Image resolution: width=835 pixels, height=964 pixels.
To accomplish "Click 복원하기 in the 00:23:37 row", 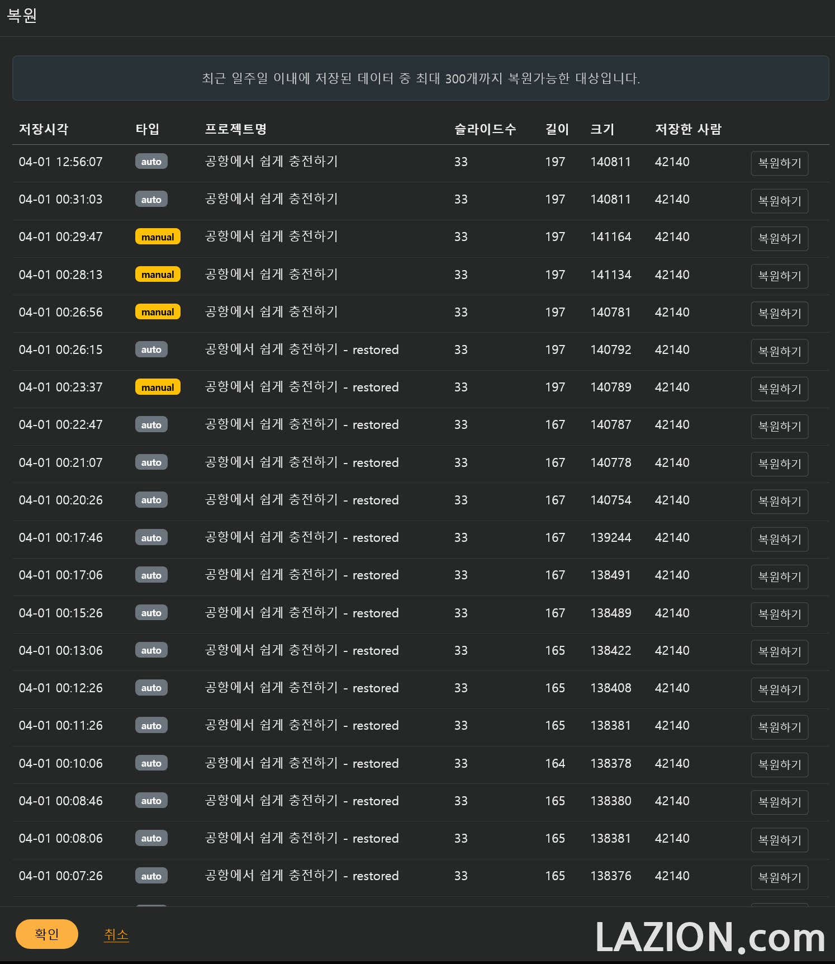I will (779, 389).
